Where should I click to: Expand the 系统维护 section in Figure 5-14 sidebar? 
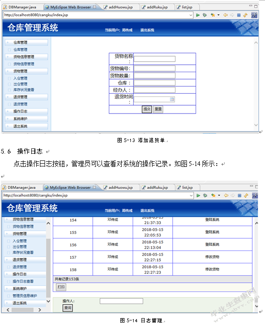click(25, 289)
